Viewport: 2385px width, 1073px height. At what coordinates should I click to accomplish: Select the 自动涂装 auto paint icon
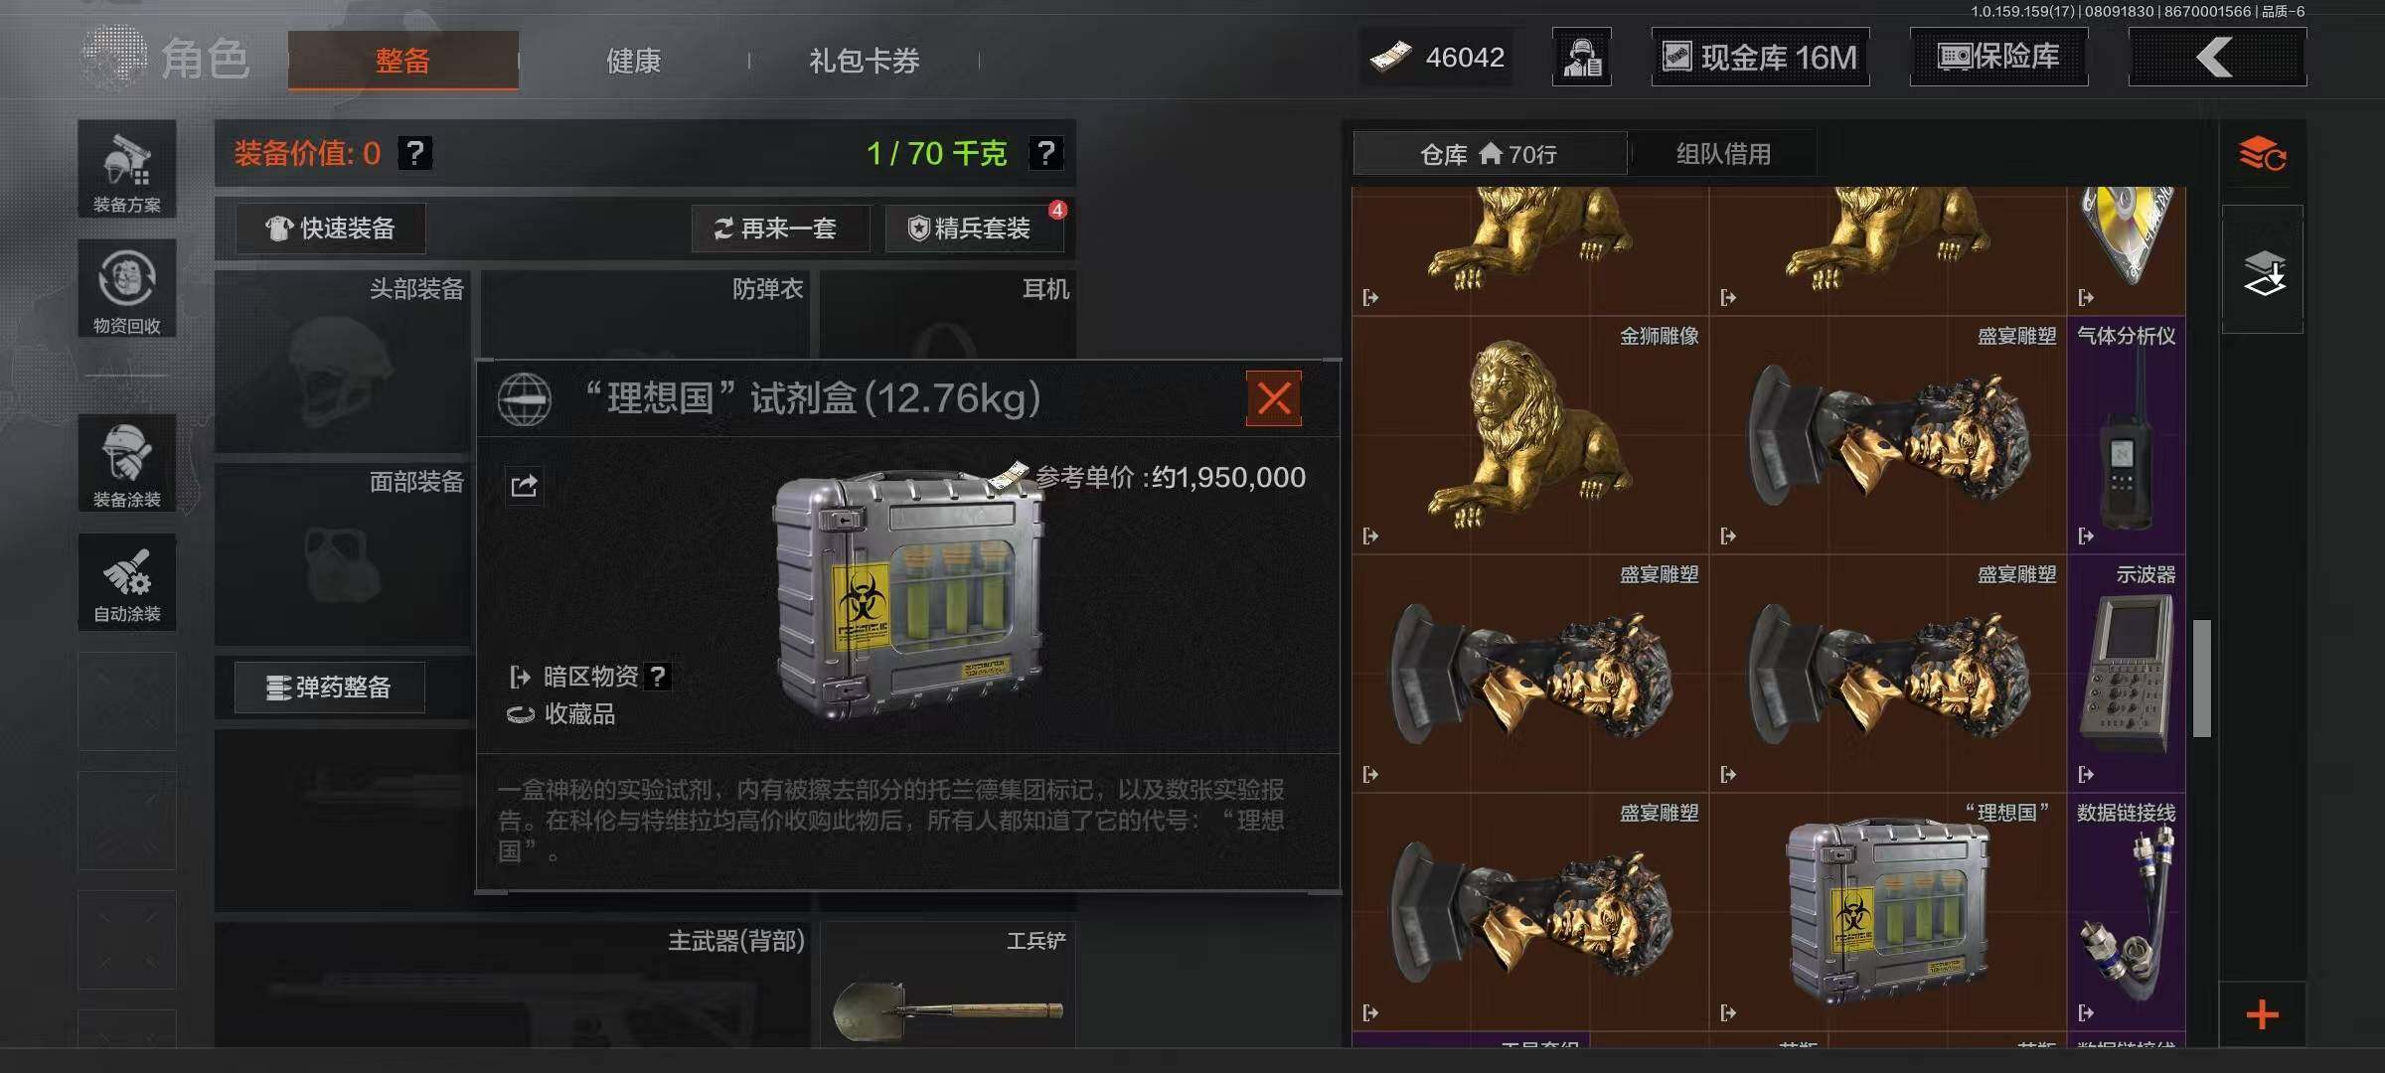127,582
